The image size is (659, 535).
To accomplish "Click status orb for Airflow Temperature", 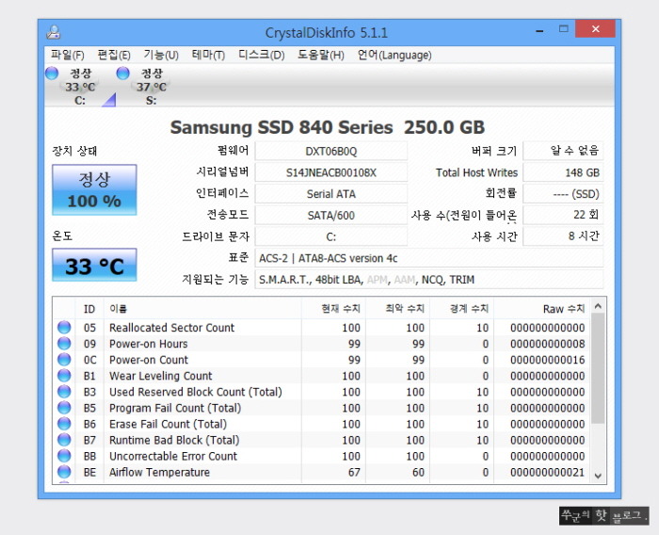I will pos(64,472).
